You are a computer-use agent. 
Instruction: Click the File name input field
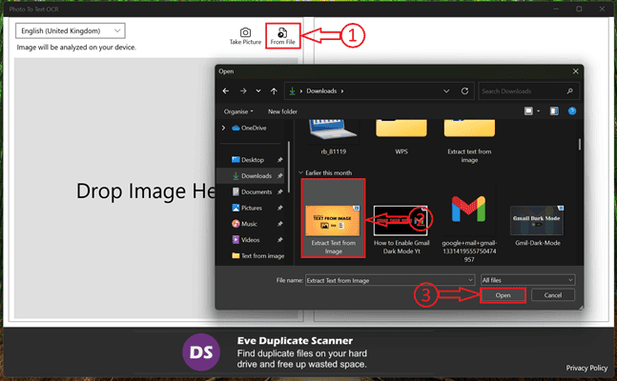[x=390, y=280]
